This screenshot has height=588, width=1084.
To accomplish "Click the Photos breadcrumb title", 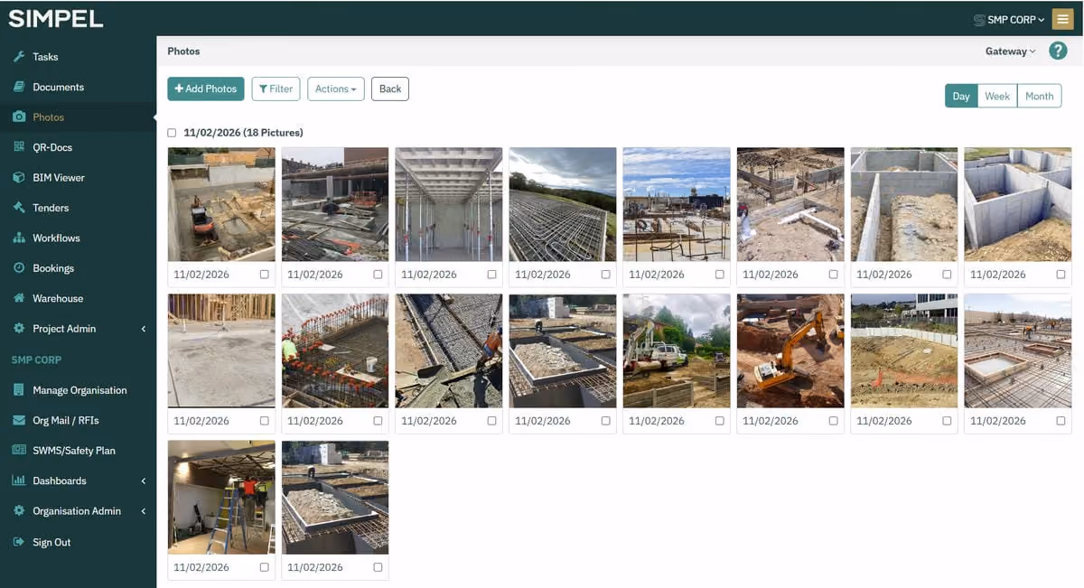I will [x=183, y=51].
